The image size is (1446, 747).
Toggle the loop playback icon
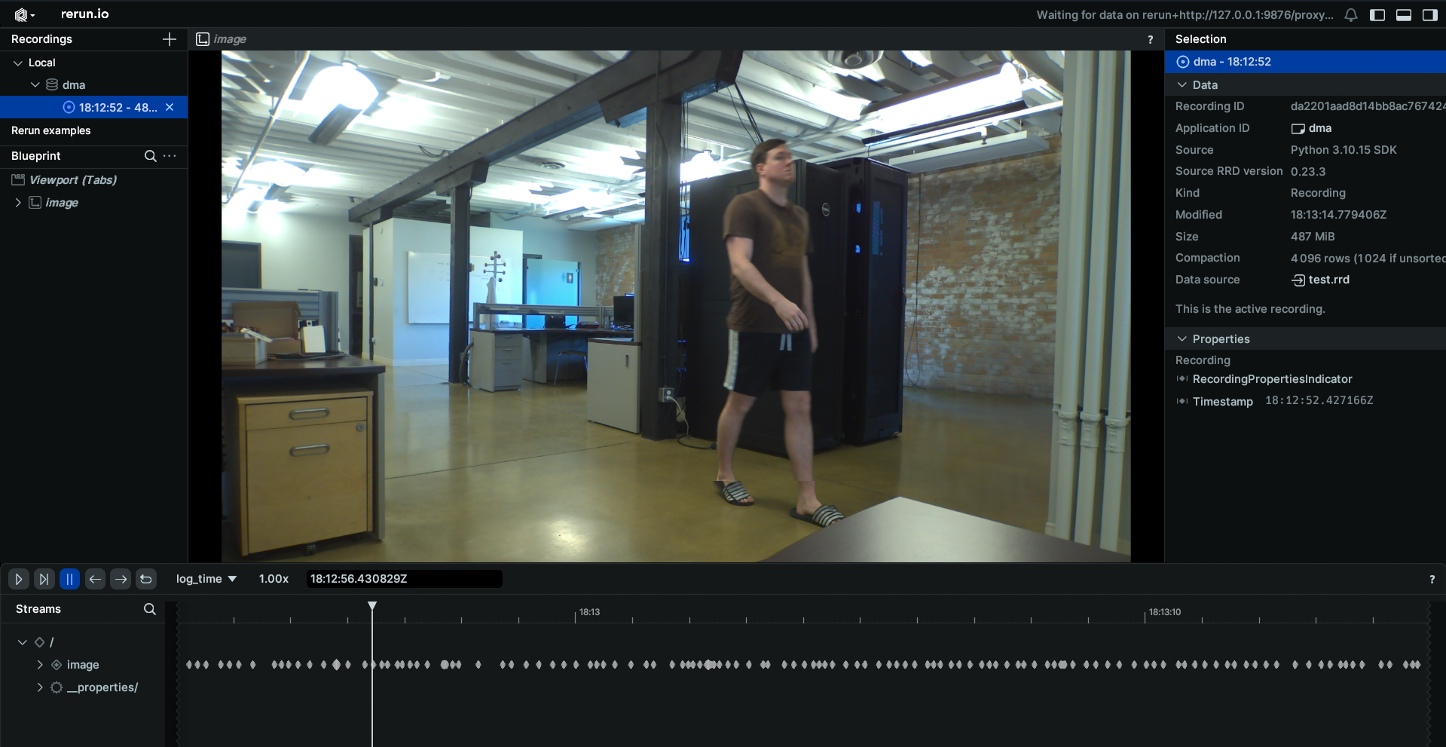pyautogui.click(x=146, y=579)
